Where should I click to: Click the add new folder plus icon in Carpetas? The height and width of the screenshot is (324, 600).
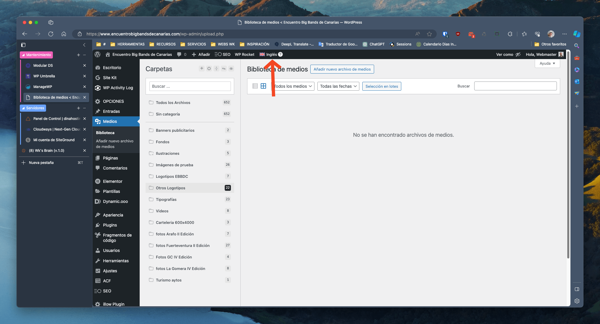click(202, 69)
